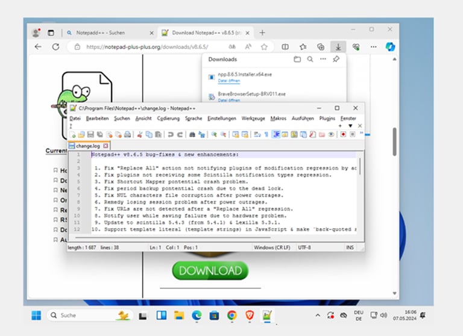Open the Einstellungen menu
463x336 pixels.
(x=222, y=118)
